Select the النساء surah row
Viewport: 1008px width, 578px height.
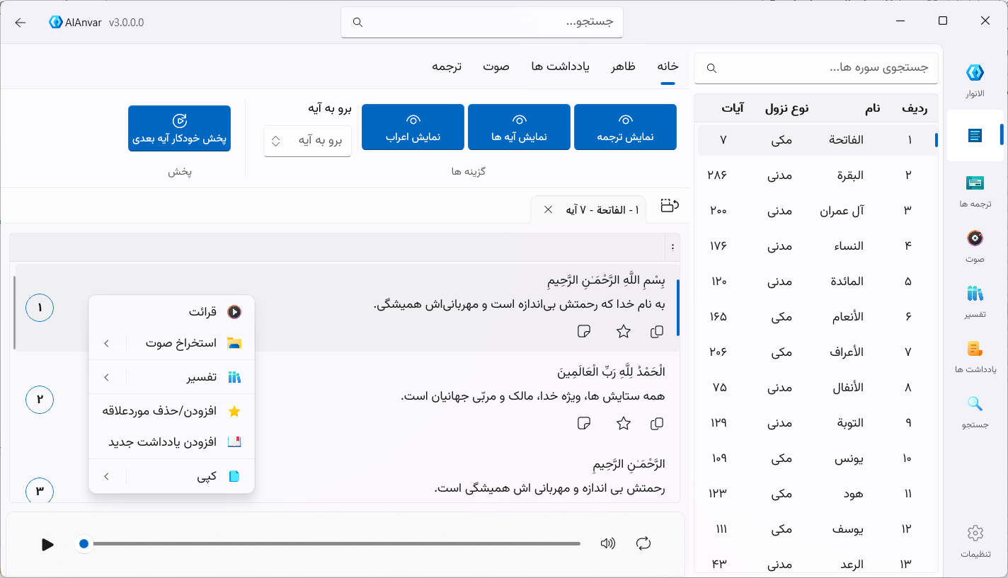point(816,246)
